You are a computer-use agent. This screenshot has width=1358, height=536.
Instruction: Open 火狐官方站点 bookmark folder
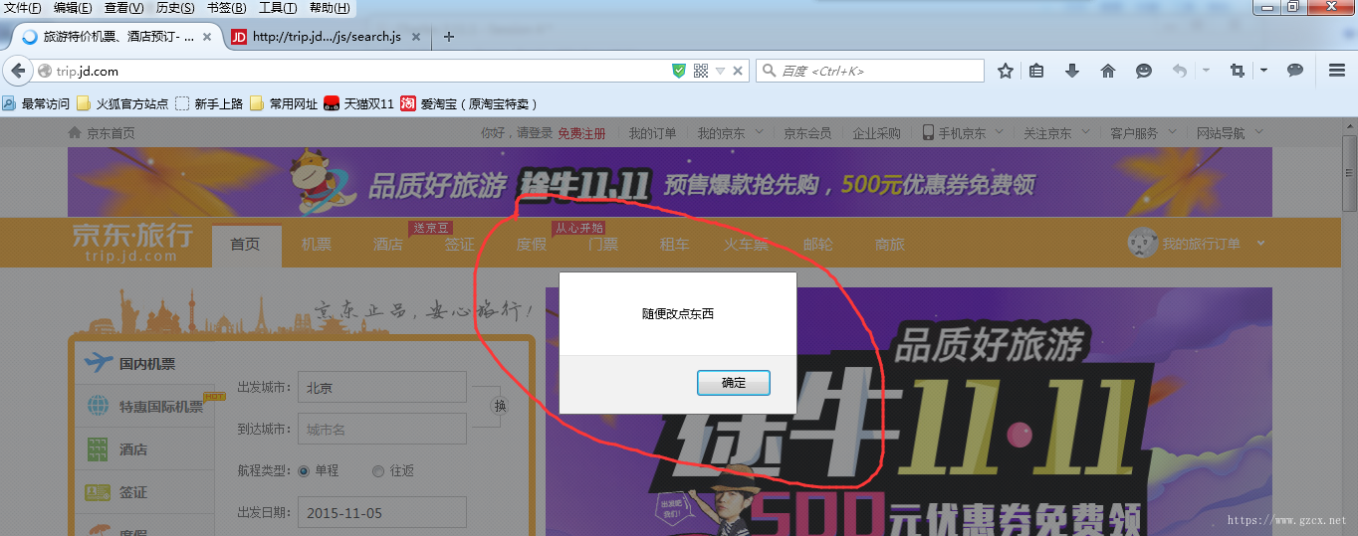[x=122, y=103]
